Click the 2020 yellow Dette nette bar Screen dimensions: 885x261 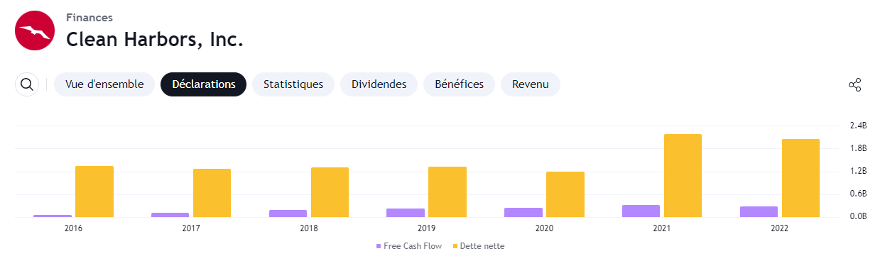[x=565, y=194]
